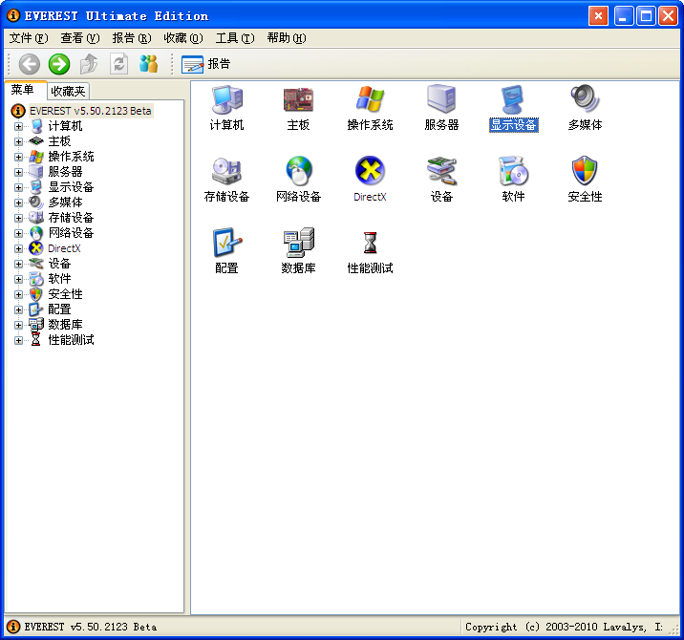Open the 帮助(H) menu
This screenshot has width=684, height=640.
[287, 38]
